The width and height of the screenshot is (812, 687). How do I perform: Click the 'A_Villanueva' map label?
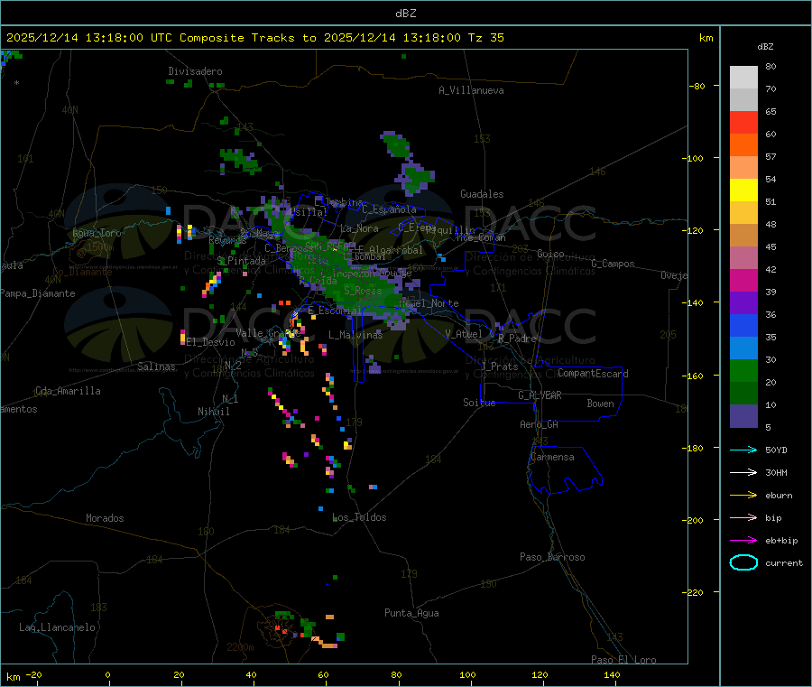471,90
